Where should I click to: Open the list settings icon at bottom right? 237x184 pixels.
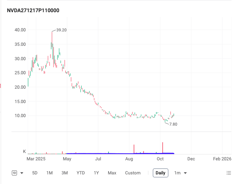229,173
